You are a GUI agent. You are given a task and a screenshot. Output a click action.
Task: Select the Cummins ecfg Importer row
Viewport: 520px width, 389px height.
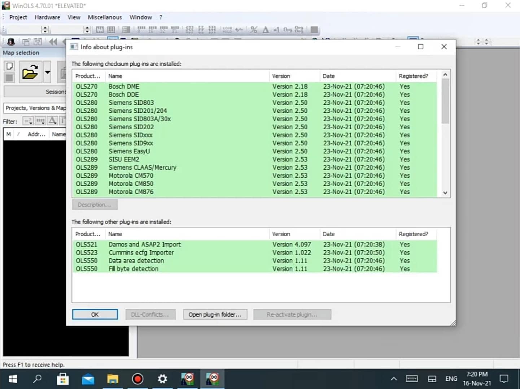coord(141,252)
